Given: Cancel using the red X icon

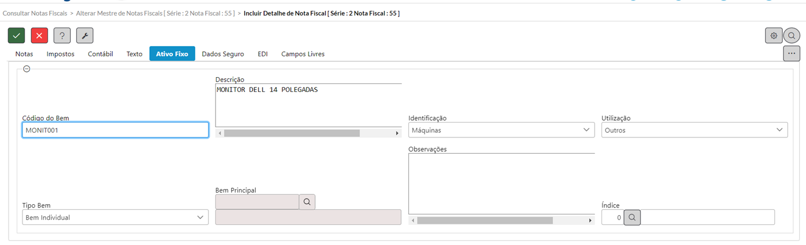Looking at the screenshot, I should [39, 36].
